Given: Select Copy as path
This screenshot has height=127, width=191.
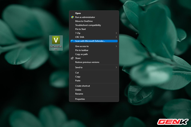Looking at the screenshot, I should point(94,54).
